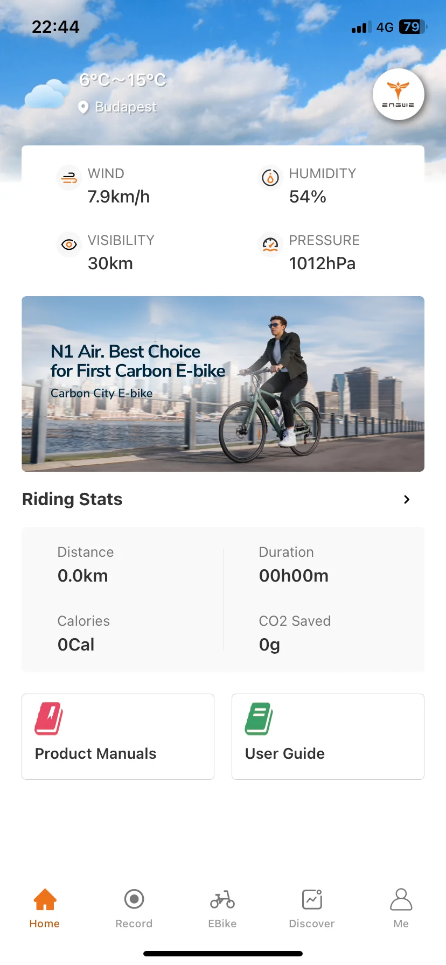
Task: Tap the Budapest location pin icon
Action: pos(83,107)
